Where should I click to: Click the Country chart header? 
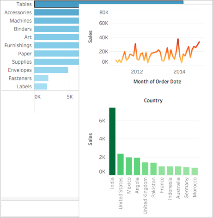point(153,101)
